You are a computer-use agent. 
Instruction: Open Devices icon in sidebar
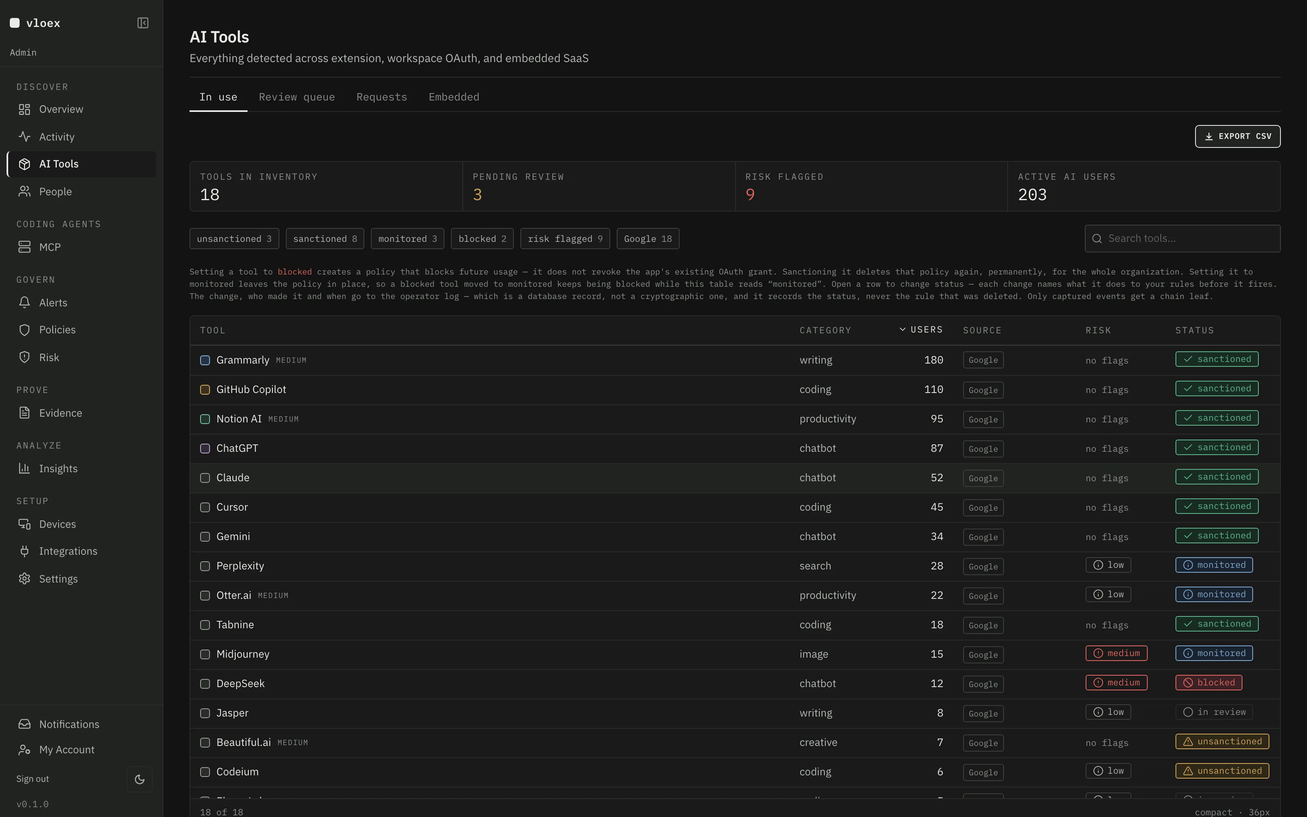click(25, 524)
